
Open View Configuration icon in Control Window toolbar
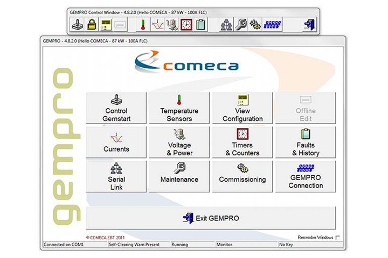coord(106,24)
